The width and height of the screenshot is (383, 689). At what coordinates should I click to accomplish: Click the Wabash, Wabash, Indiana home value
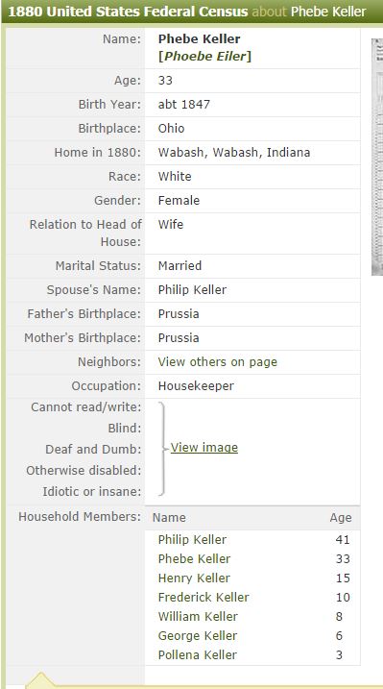234,153
